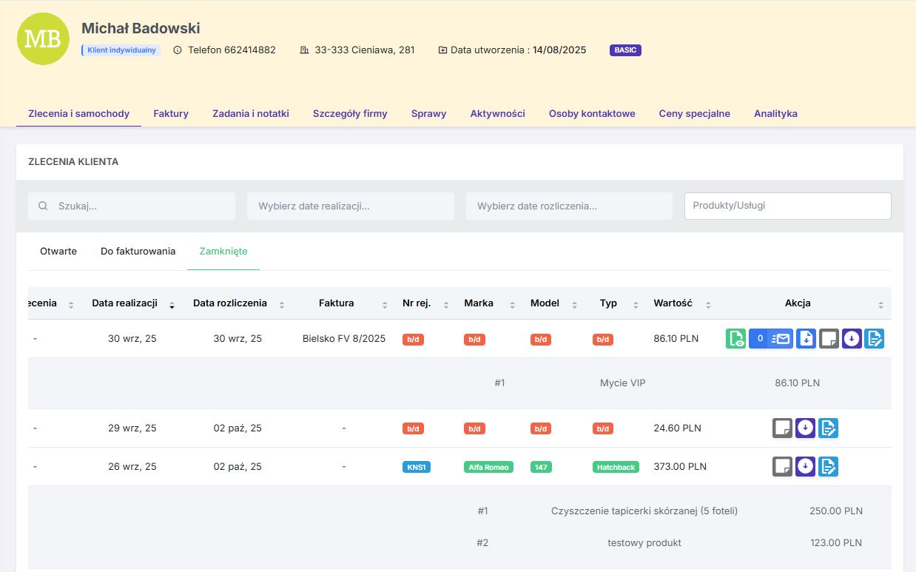Sort by Wartość column header
Image resolution: width=916 pixels, height=572 pixels.
[673, 303]
